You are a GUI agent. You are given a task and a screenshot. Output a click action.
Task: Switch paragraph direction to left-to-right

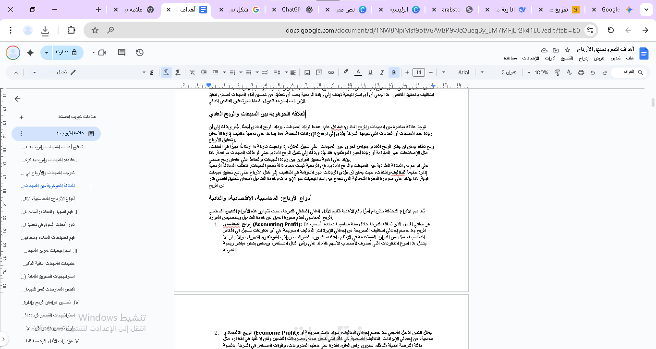[178, 72]
